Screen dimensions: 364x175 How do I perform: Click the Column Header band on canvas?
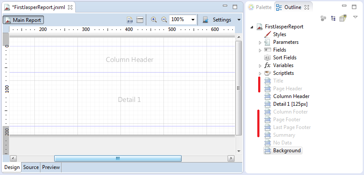tap(122, 59)
